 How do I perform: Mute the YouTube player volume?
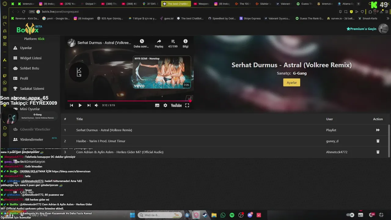pos(97,105)
